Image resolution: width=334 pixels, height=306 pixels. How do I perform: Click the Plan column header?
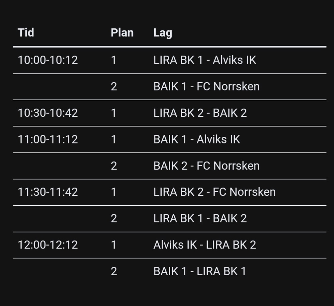click(122, 33)
